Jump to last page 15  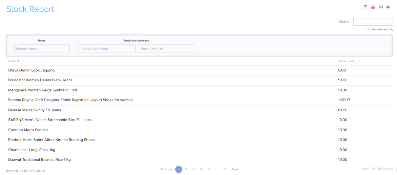(x=225, y=169)
